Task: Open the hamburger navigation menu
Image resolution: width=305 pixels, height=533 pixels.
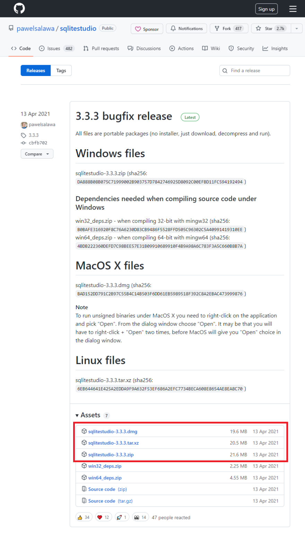Action: pyautogui.click(x=293, y=9)
